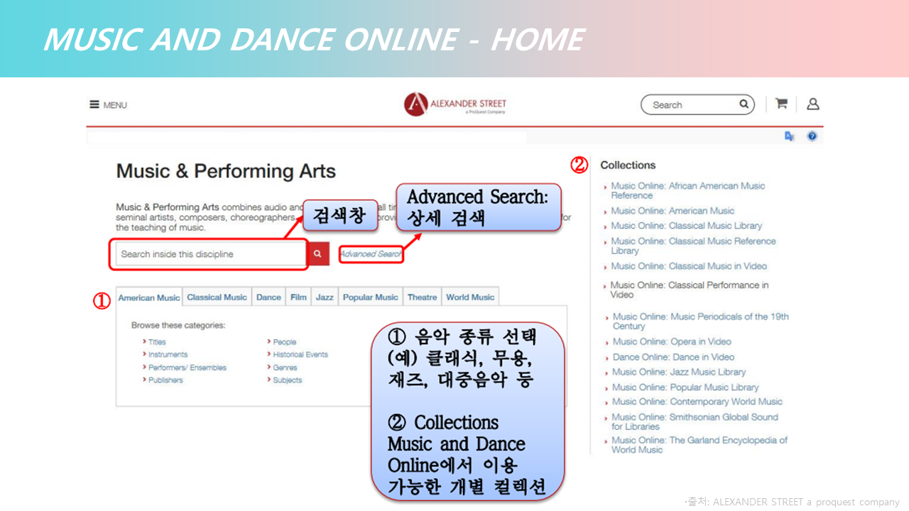The width and height of the screenshot is (909, 511).
Task: Click the 'Collections' sidebar heading
Action: (x=628, y=165)
